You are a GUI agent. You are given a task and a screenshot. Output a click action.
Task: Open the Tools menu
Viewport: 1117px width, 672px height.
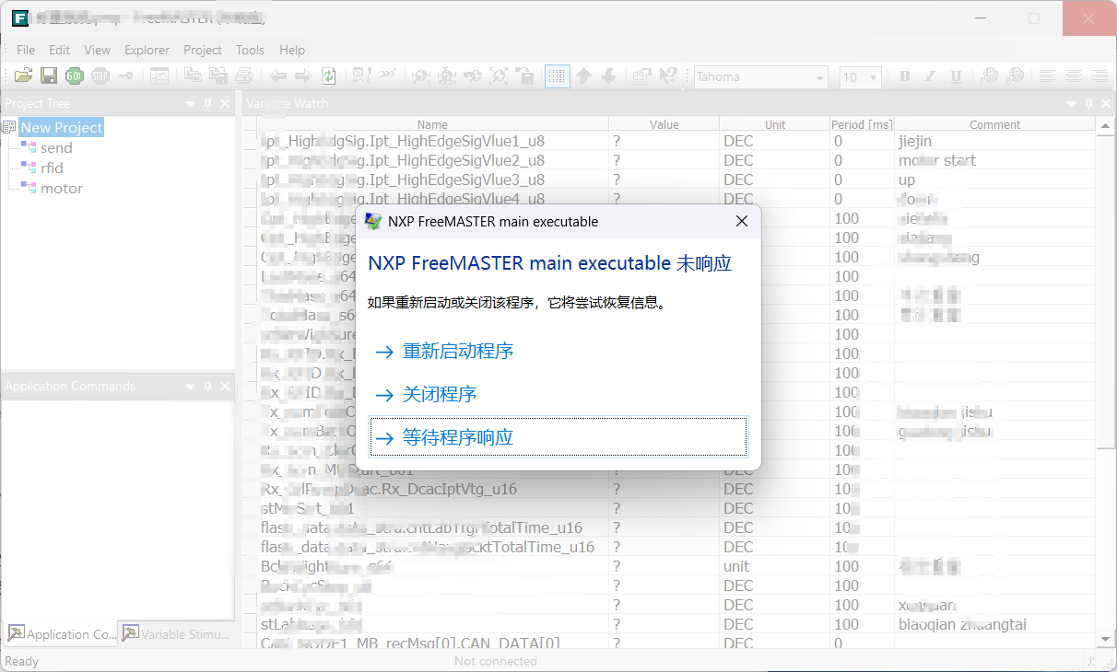(x=250, y=50)
